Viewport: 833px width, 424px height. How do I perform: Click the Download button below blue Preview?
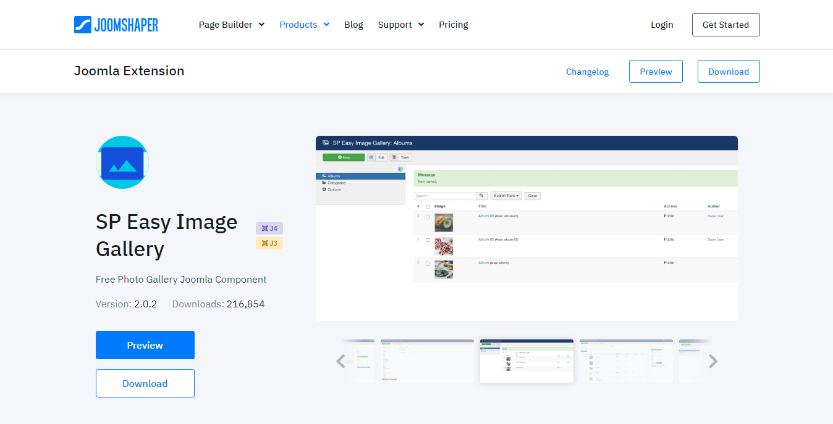(145, 383)
